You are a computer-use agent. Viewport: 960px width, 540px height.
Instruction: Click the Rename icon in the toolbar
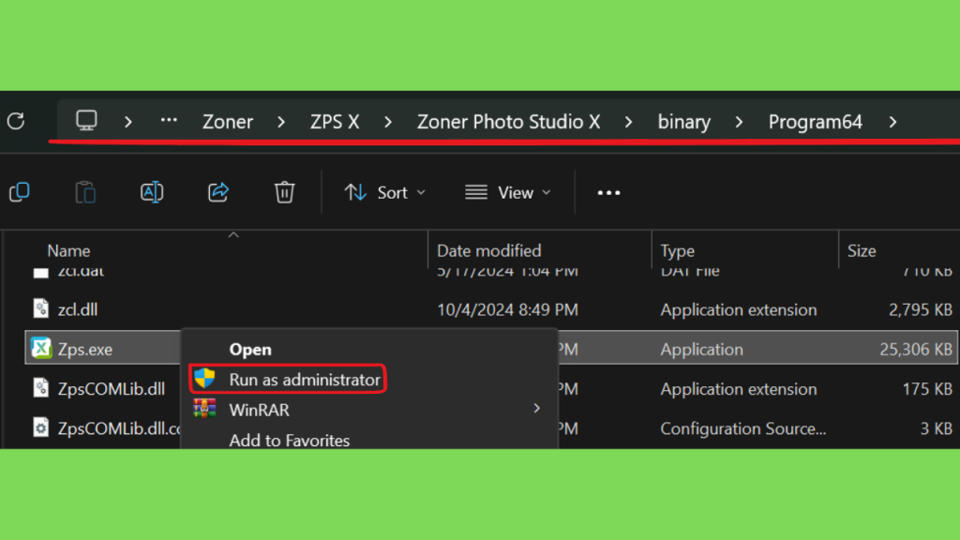[152, 192]
